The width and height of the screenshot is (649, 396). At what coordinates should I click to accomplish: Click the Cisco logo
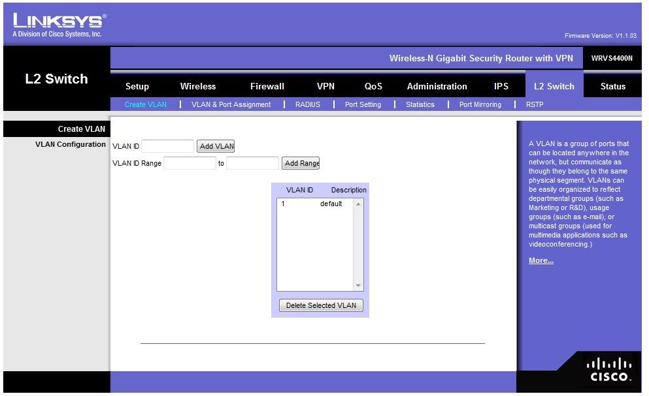610,370
